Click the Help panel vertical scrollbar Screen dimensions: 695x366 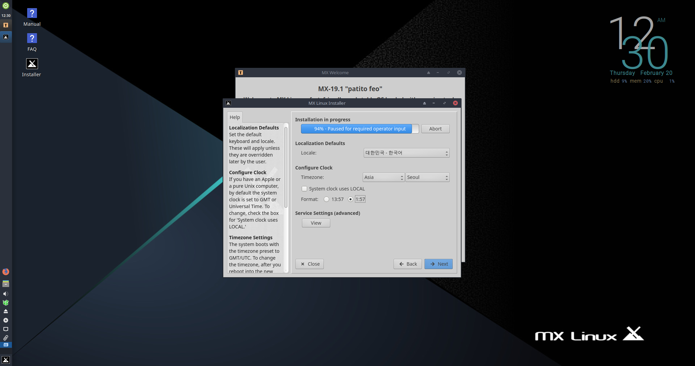pos(286,167)
